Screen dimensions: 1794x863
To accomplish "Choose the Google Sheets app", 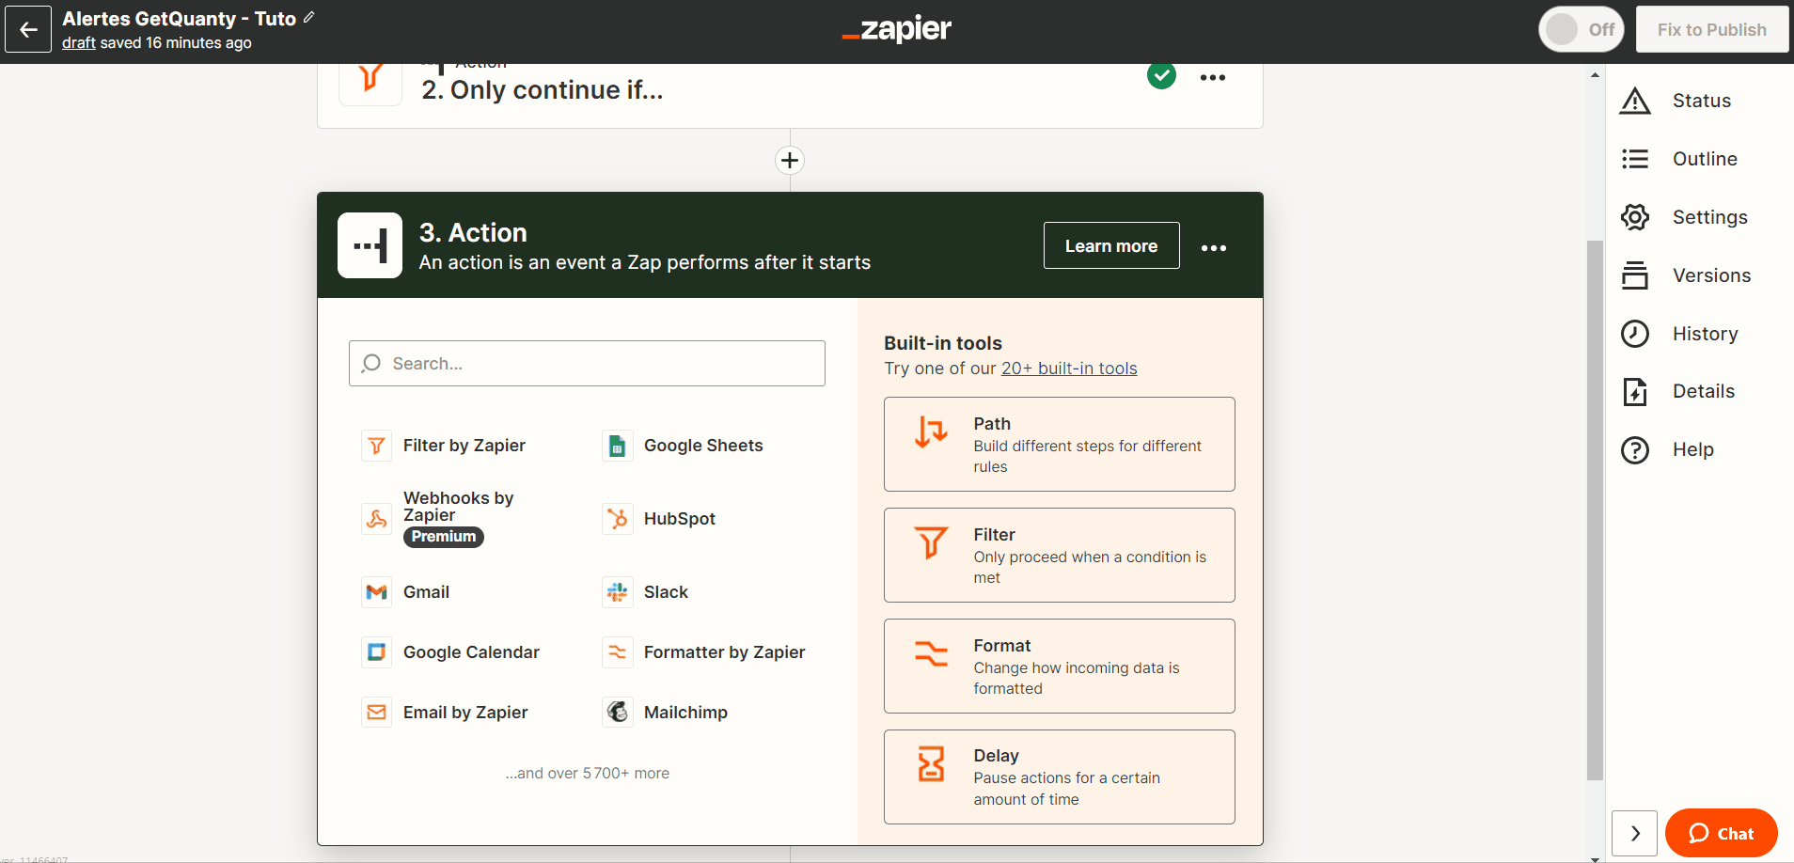I will [684, 446].
